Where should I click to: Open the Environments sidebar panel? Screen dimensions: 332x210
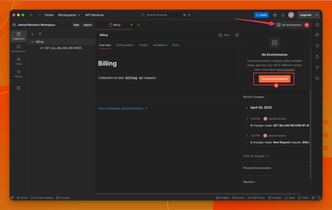18,49
